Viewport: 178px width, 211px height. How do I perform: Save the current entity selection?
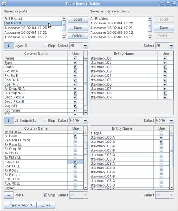coord(164,28)
